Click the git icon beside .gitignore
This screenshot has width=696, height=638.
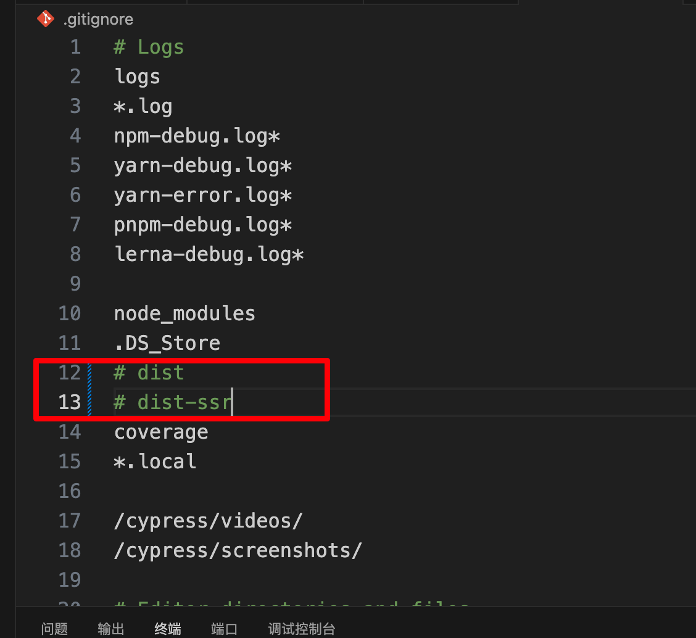tap(46, 19)
